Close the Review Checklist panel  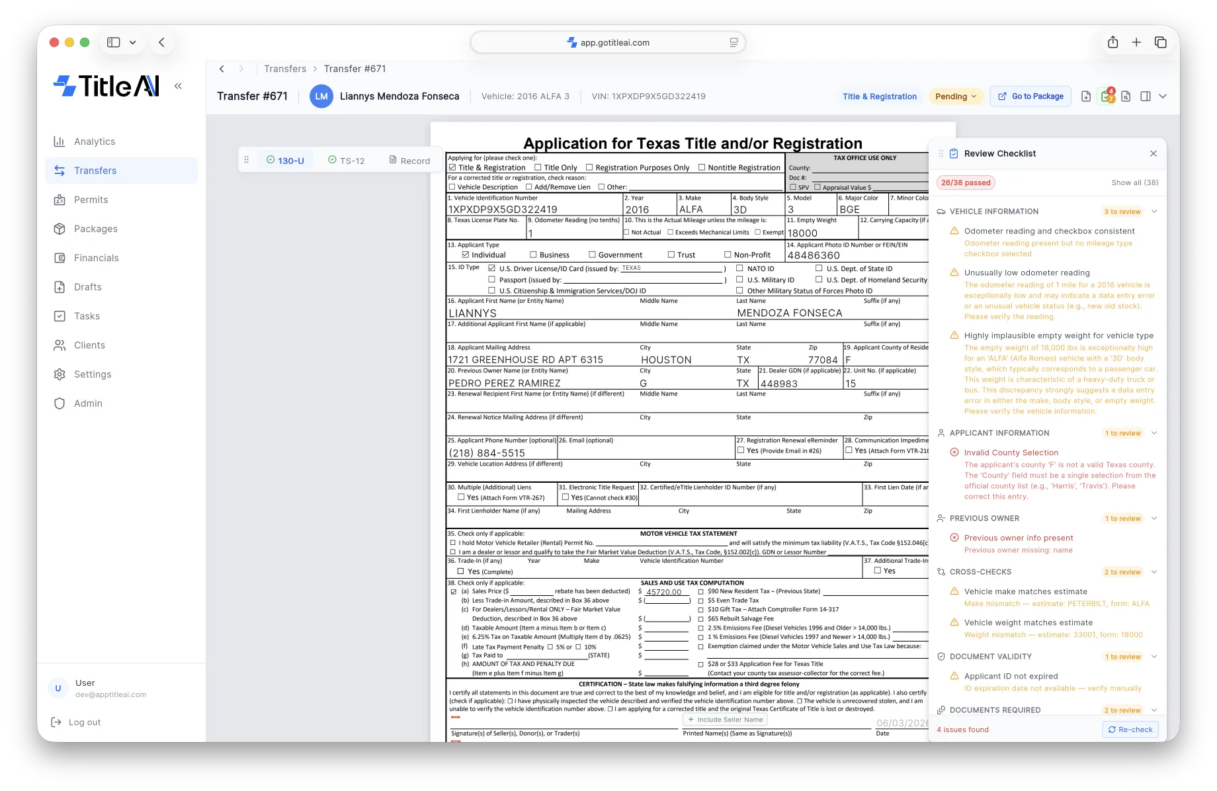point(1154,153)
